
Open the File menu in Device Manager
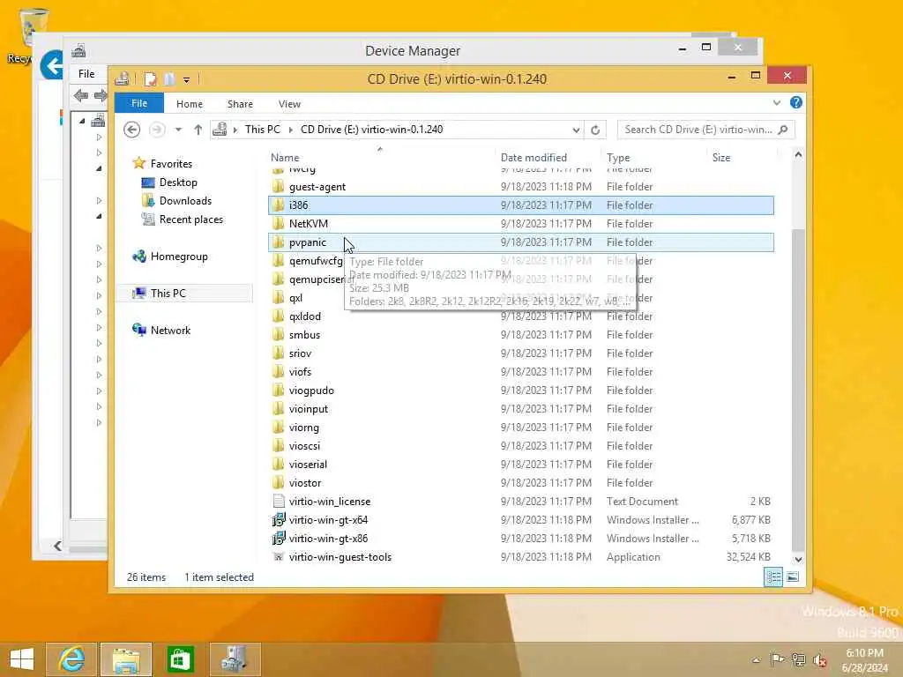pos(86,74)
